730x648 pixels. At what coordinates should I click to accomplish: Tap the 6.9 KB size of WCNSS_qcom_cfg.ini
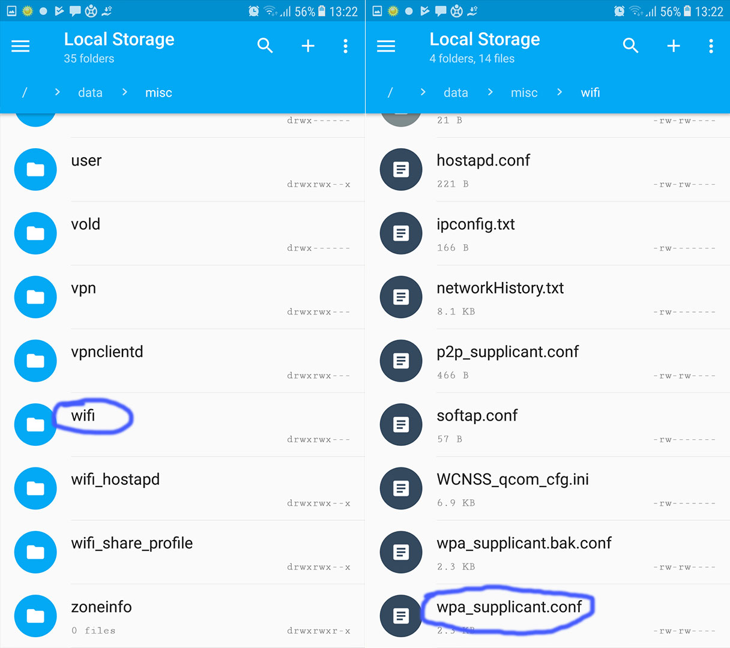click(x=456, y=503)
